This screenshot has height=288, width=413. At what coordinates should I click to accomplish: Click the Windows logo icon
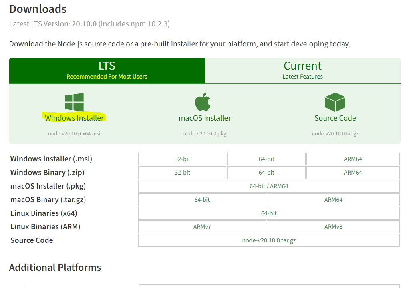pos(74,102)
